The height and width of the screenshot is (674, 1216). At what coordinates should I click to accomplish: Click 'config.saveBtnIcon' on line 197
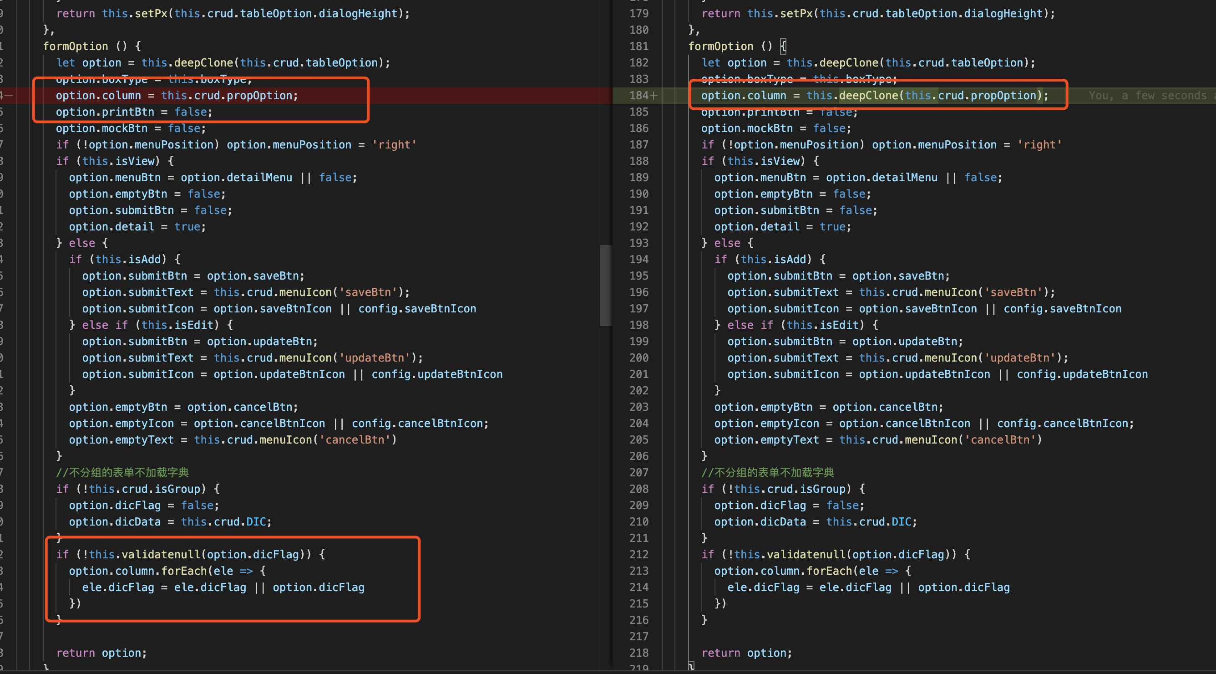click(1062, 309)
